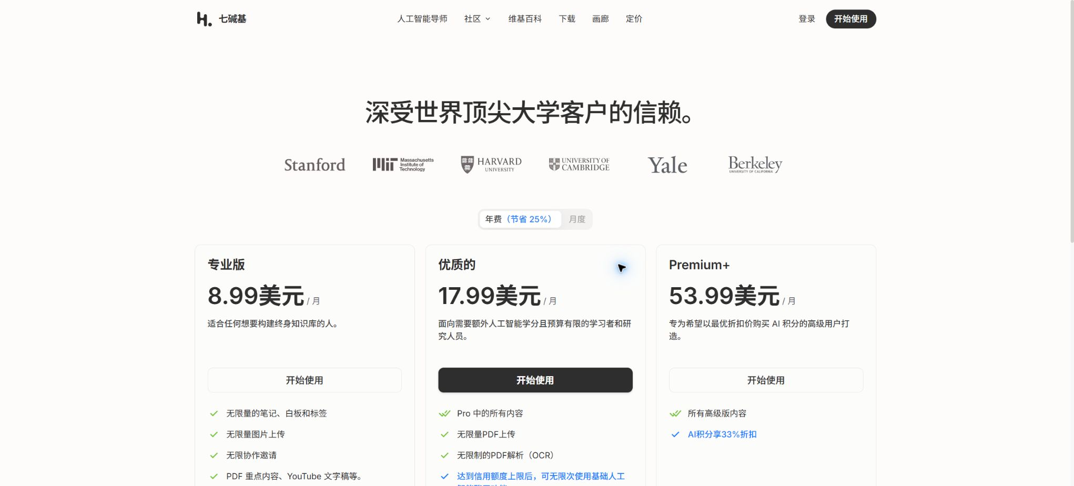Click the description 面向需要额外人工智能学分

coord(535,330)
